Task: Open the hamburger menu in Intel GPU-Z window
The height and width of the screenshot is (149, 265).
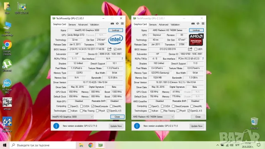Action: 122,24
